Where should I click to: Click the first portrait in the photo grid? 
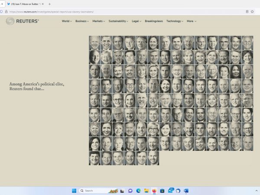click(94, 43)
